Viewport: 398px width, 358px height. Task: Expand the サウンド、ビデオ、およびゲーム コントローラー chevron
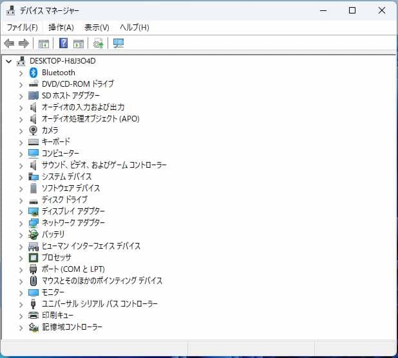click(21, 166)
